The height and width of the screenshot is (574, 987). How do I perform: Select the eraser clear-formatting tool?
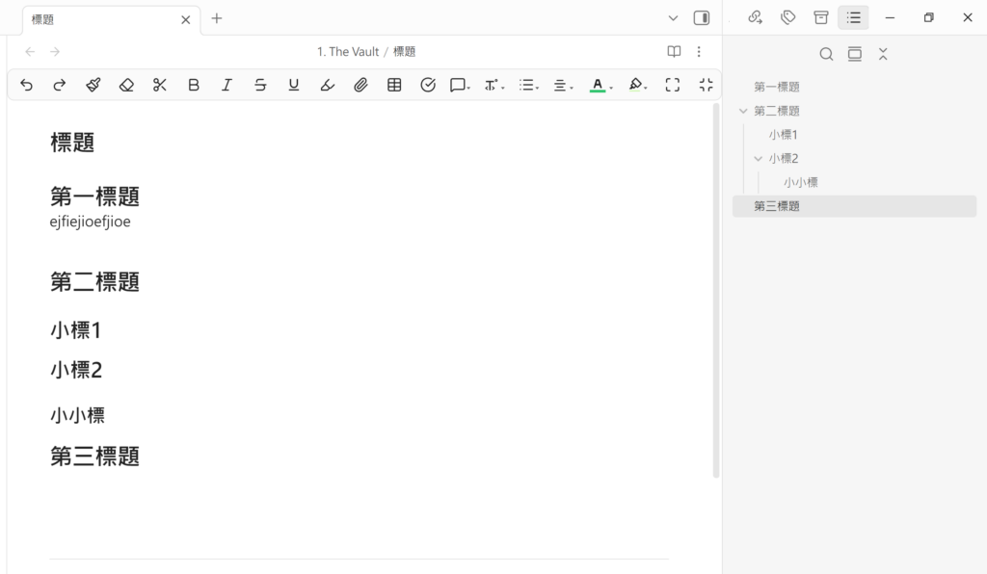(x=126, y=85)
